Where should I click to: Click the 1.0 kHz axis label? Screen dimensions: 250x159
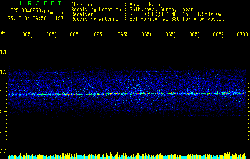pyautogui.click(x=3, y=72)
